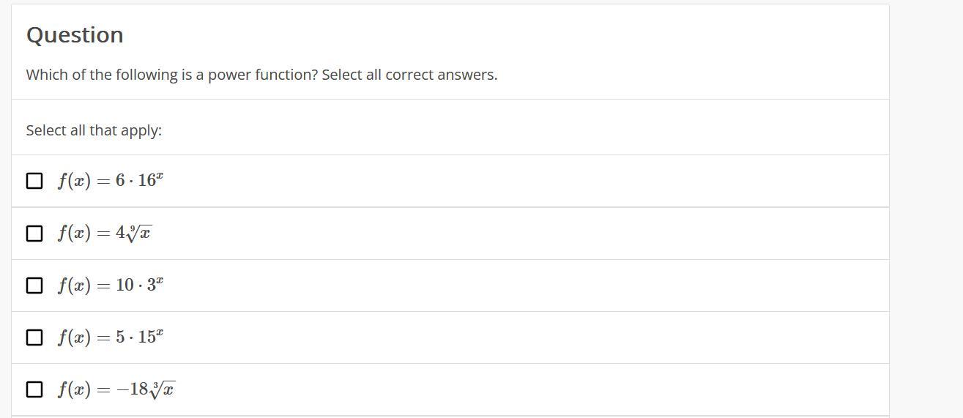The width and height of the screenshot is (963, 418).
Task: Click the 'f(x)' part of the first option
Action: 74,181
